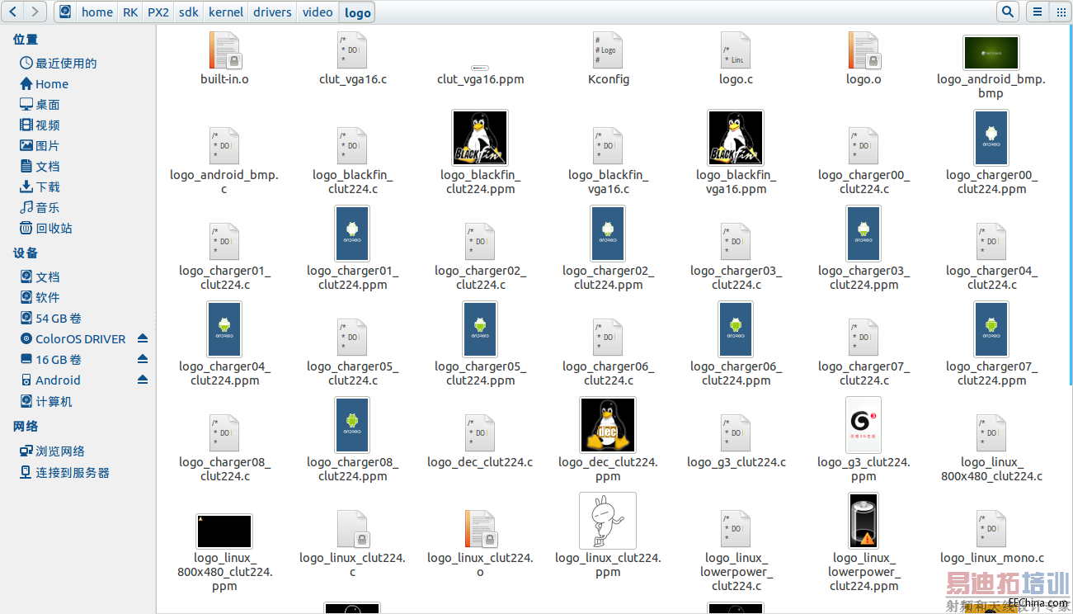Select the locked logo.o file icon
This screenshot has width=1073, height=614.
click(x=864, y=50)
